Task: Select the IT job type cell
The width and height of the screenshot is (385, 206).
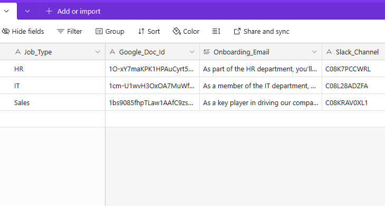Action: [53, 86]
